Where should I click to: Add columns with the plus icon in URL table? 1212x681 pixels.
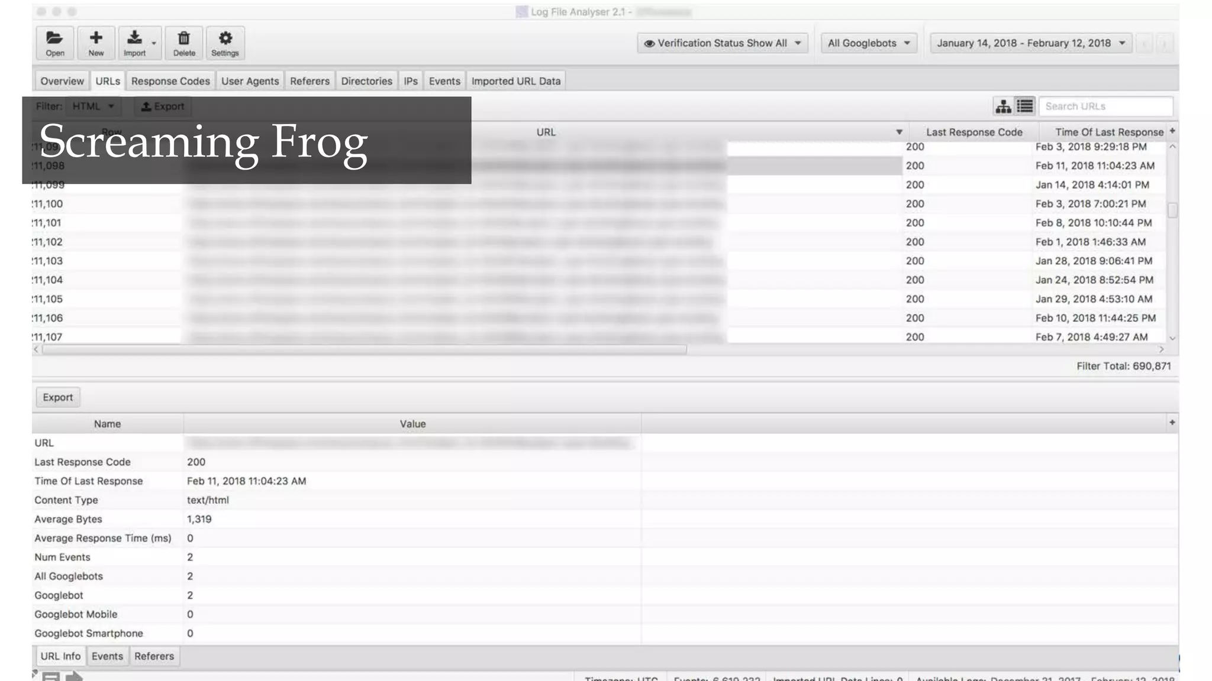click(x=1172, y=131)
